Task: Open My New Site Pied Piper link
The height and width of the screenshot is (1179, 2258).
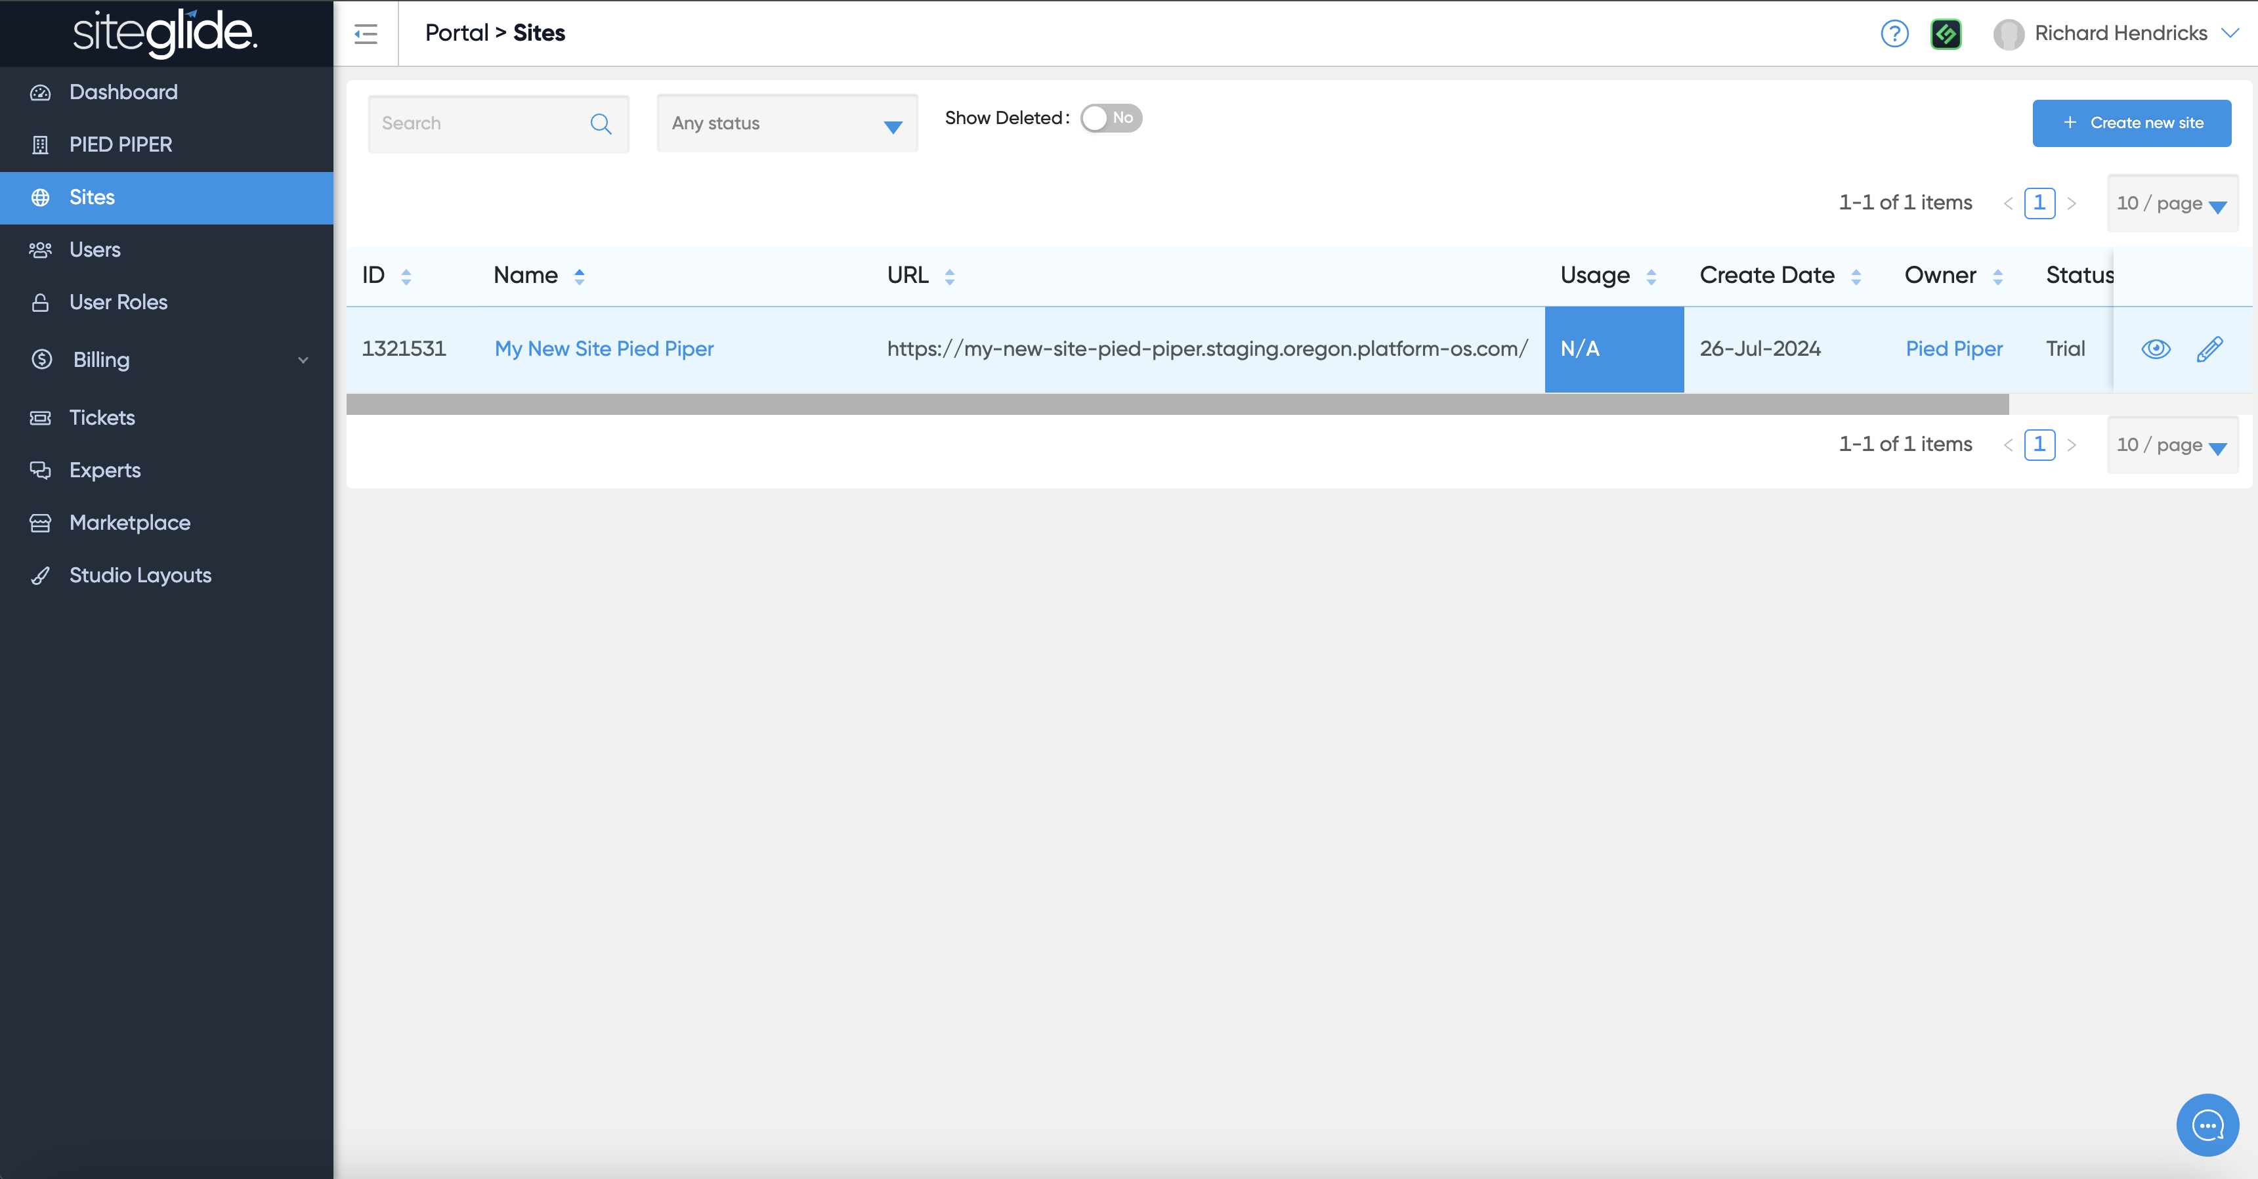Action: 604,349
